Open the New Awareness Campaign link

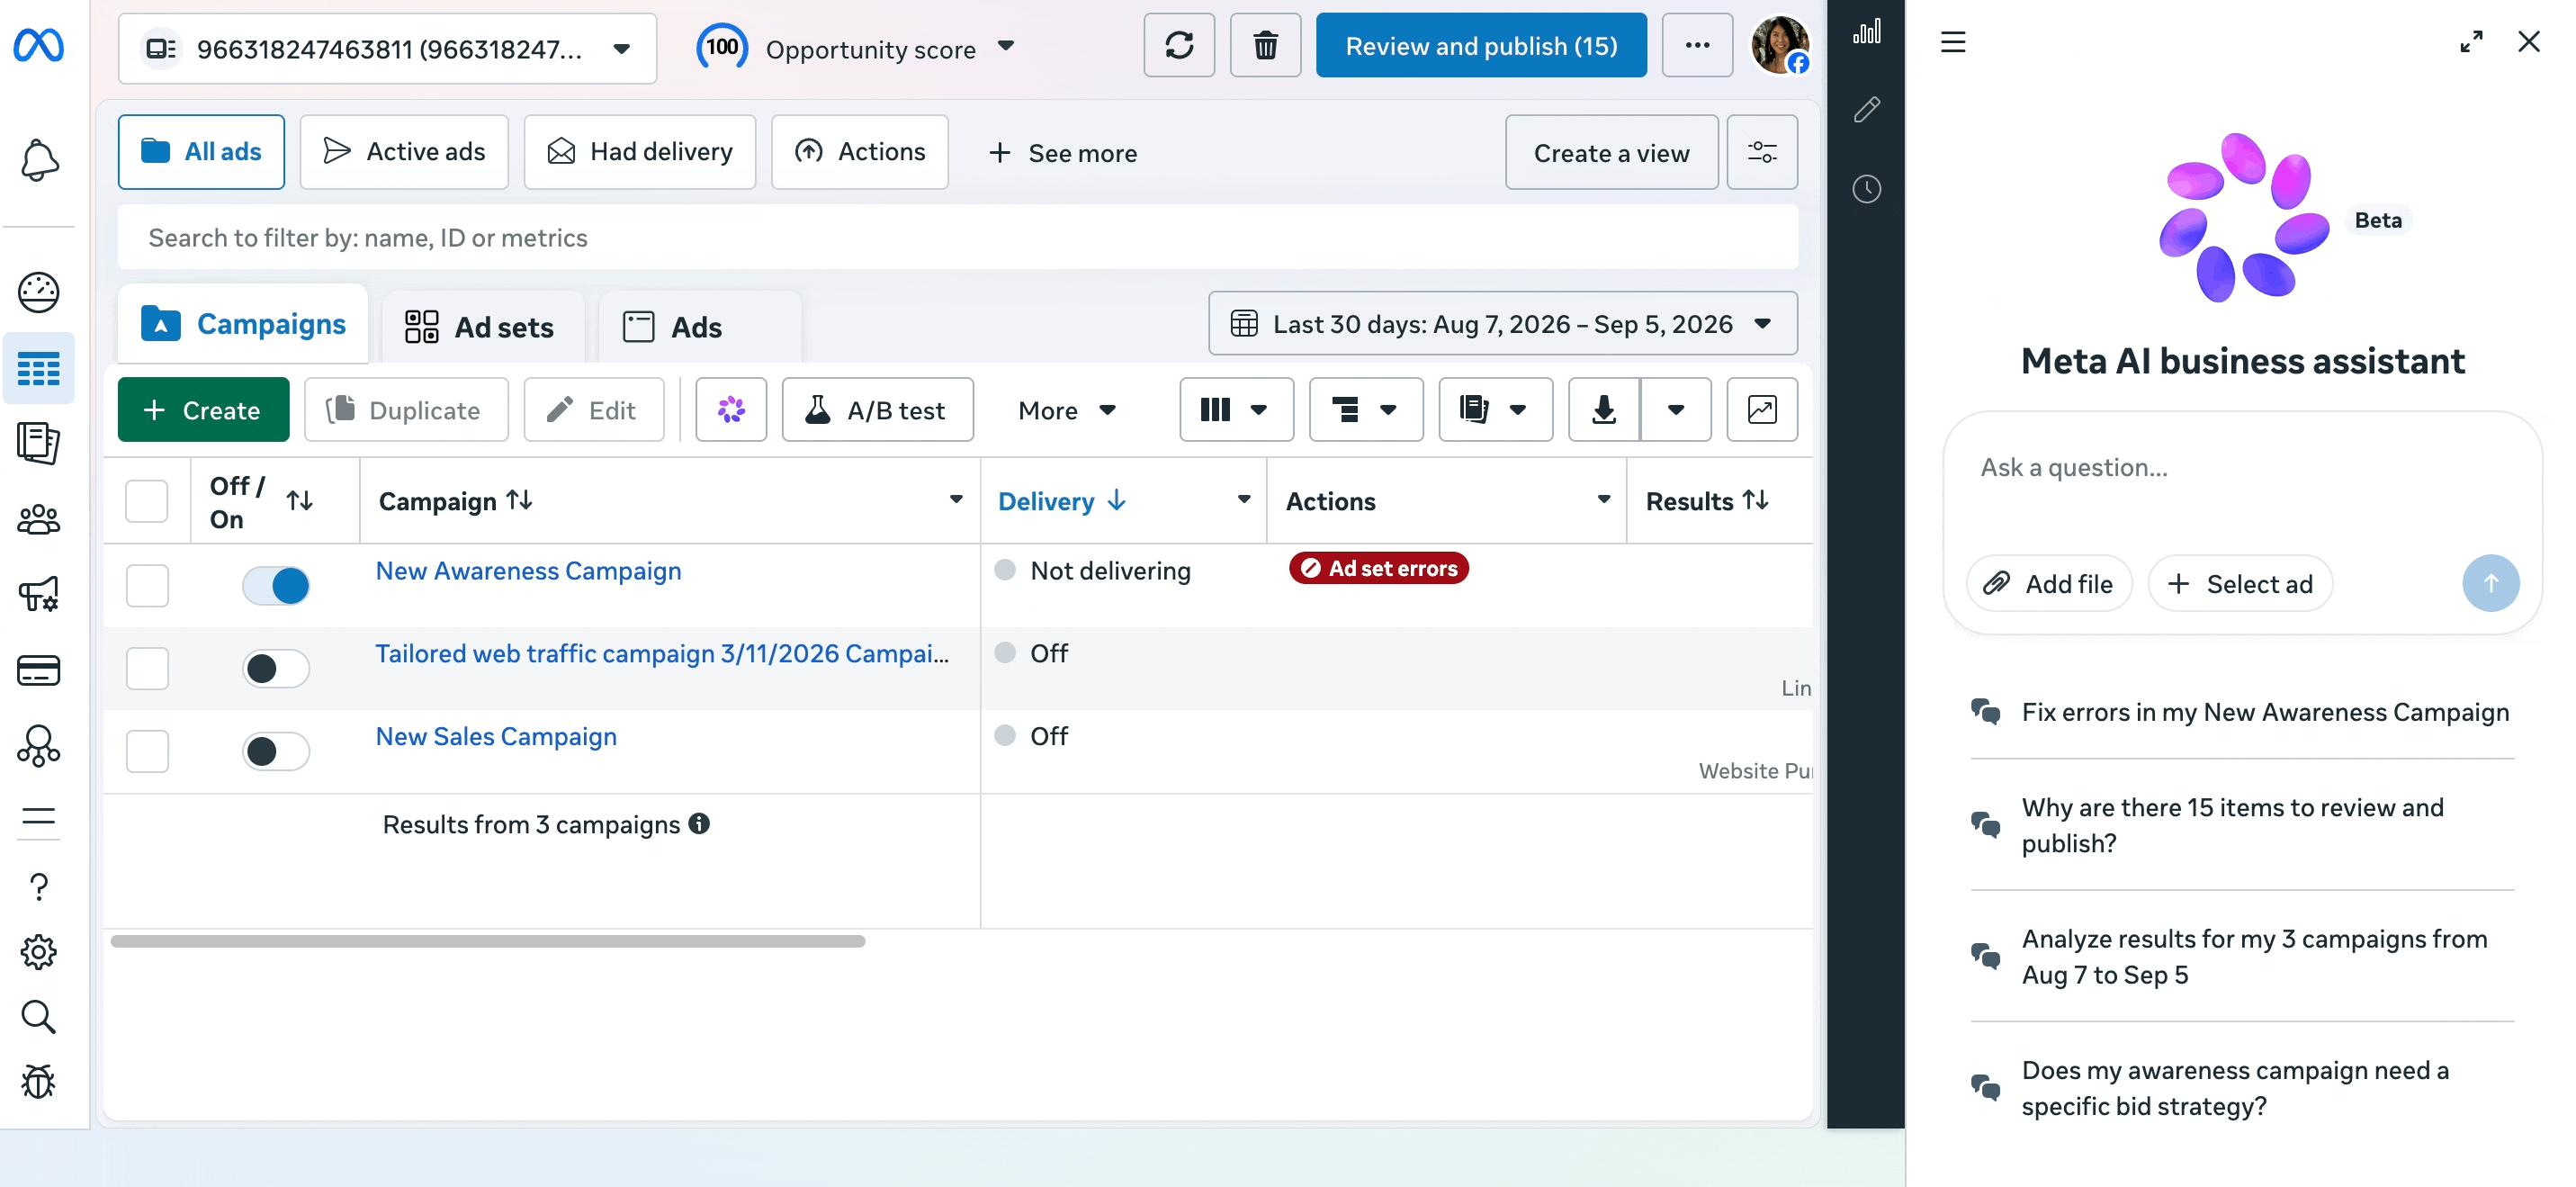click(528, 570)
